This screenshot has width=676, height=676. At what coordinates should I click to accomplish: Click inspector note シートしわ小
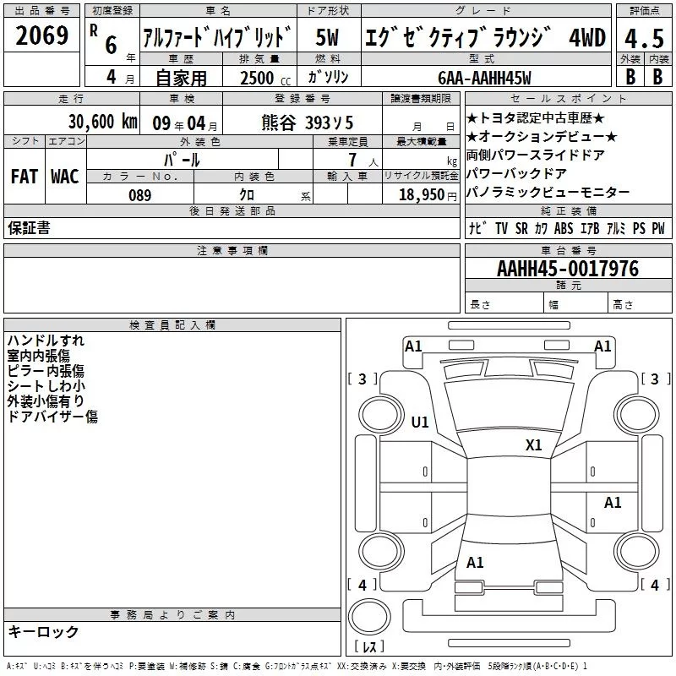[46, 386]
